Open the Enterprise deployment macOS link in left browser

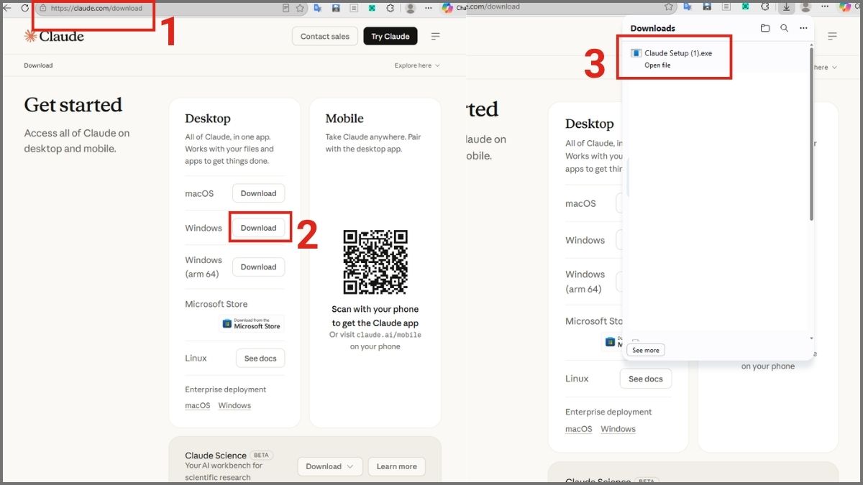(x=198, y=405)
